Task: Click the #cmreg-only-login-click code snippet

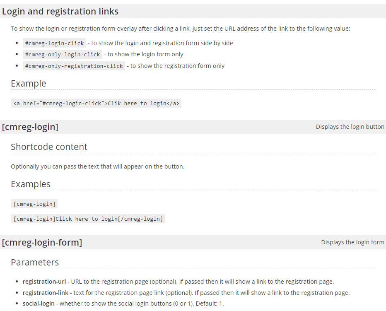Action: [x=63, y=54]
